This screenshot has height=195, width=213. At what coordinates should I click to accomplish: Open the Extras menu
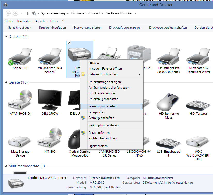coord(54,21)
